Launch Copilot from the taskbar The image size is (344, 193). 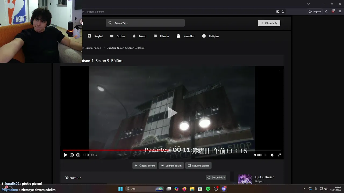point(176,189)
